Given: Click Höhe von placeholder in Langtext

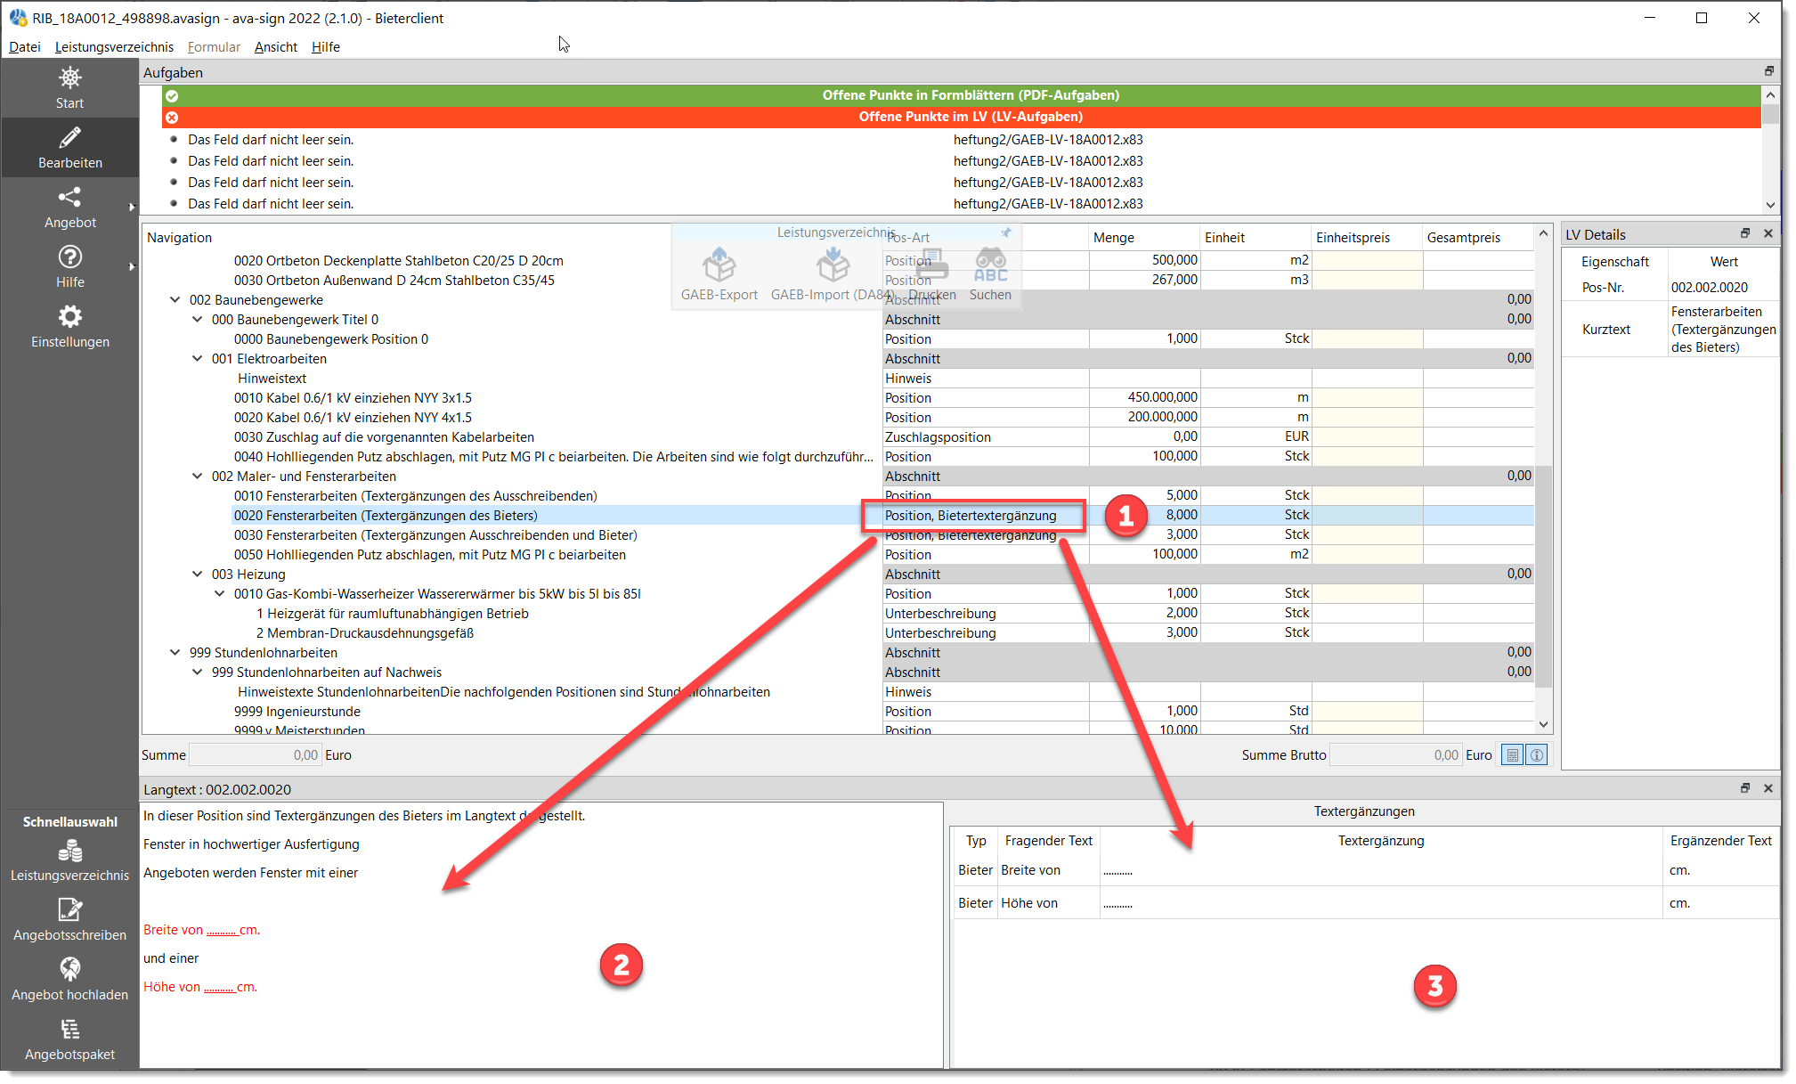Looking at the screenshot, I should [219, 987].
